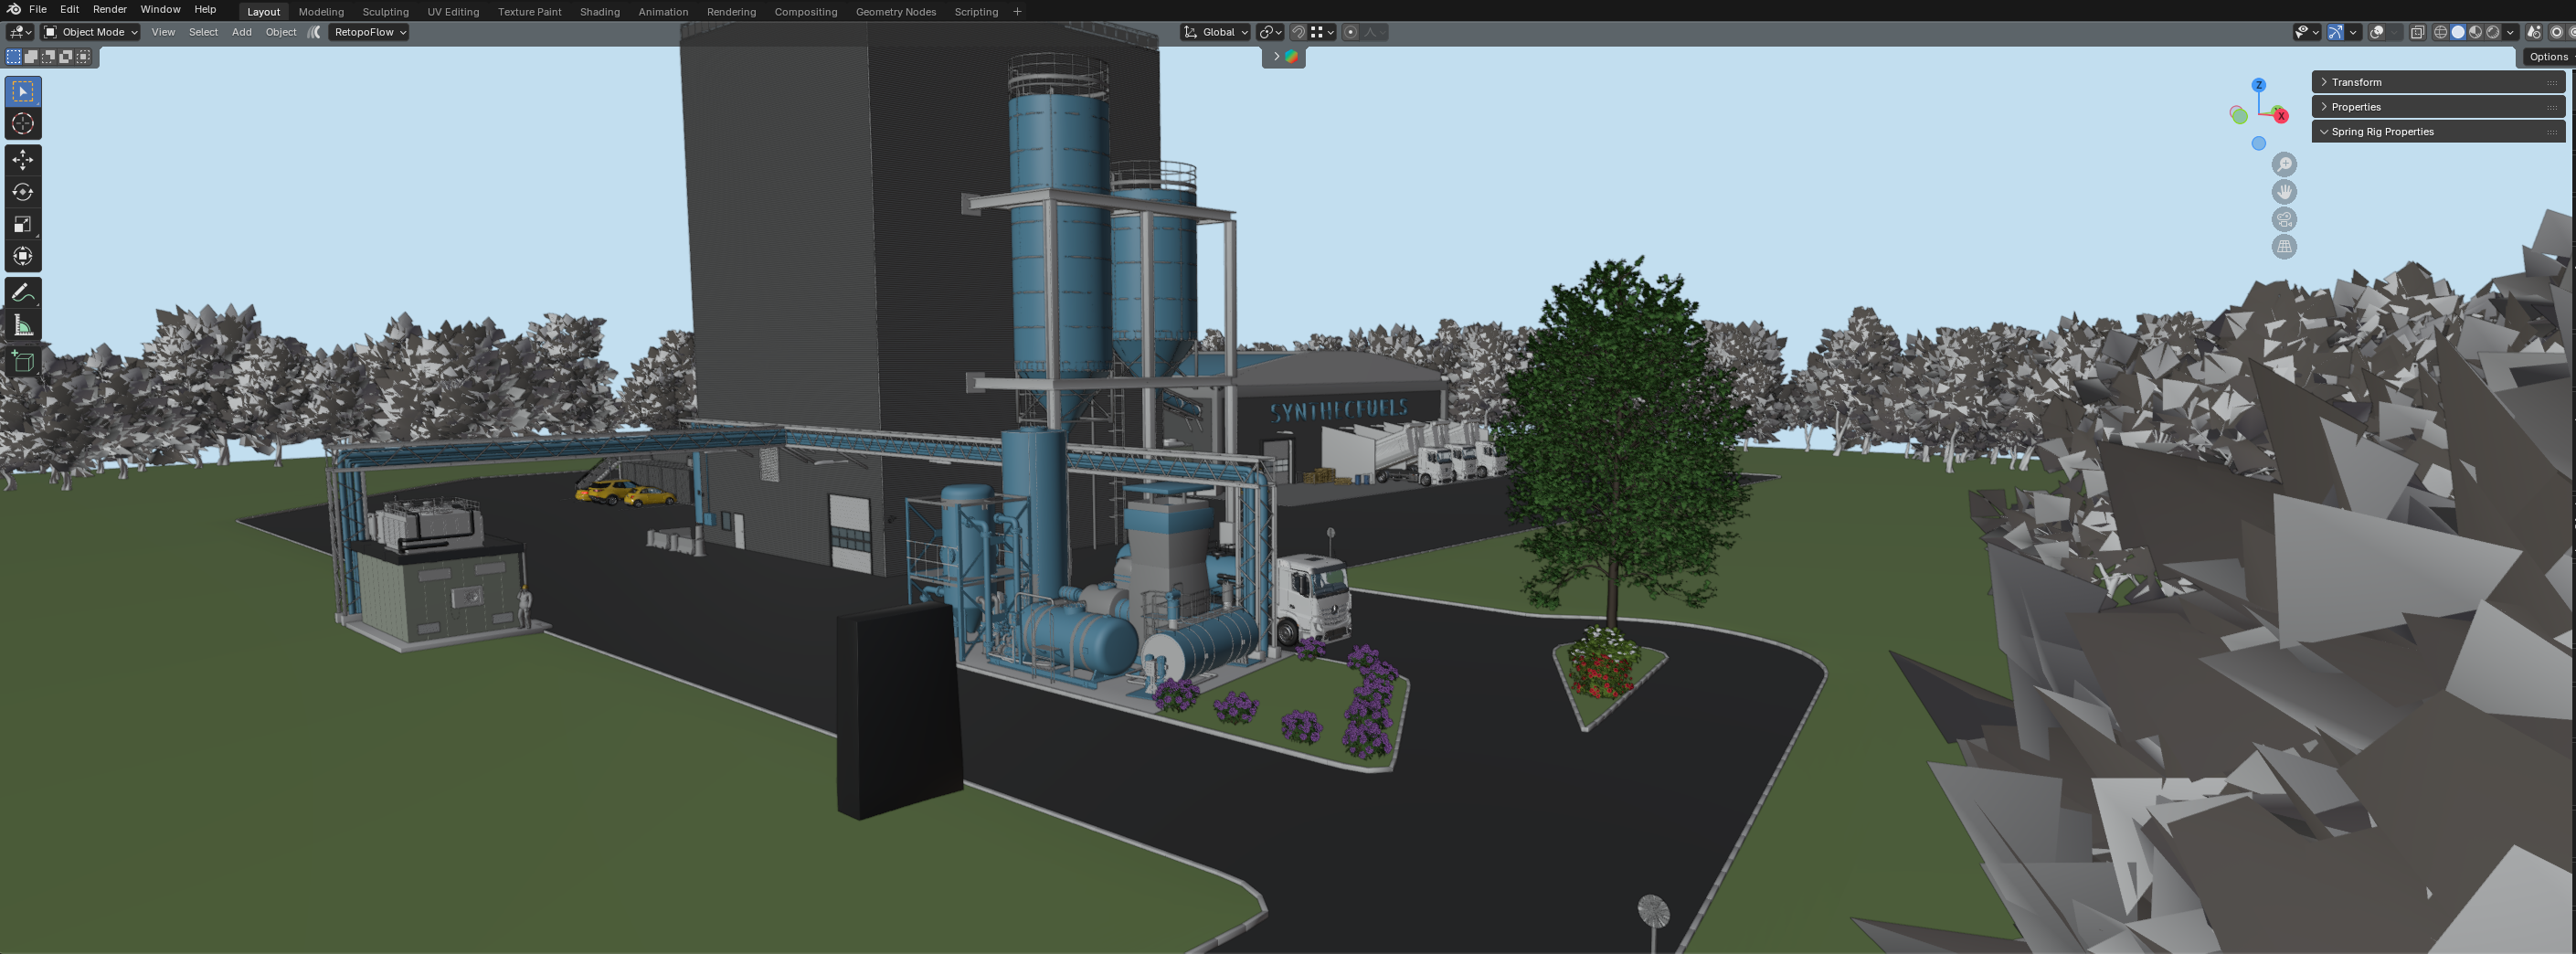Expand the Transform panel
The width and height of the screenshot is (2576, 954).
[x=2356, y=82]
